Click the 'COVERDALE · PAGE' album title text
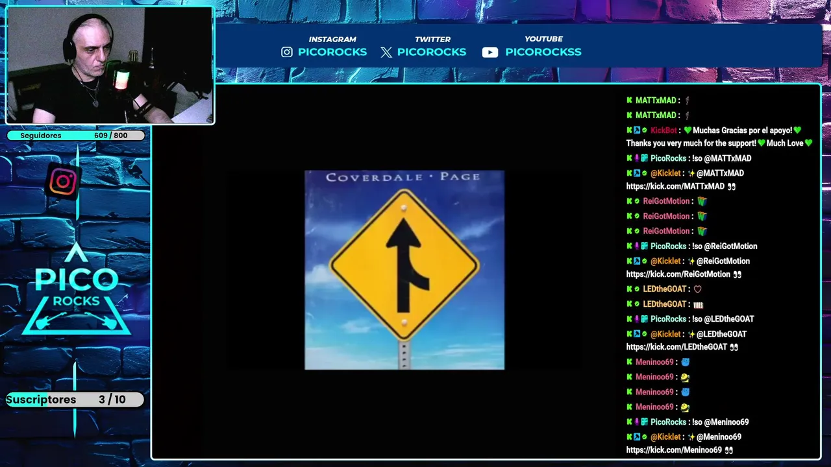The width and height of the screenshot is (831, 467). coord(403,176)
